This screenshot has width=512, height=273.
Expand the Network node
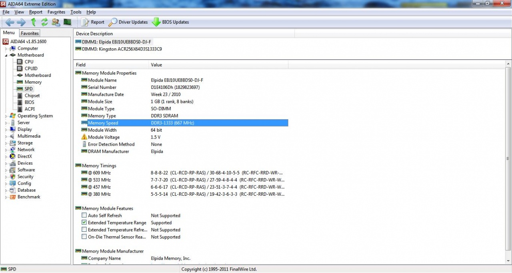[6, 150]
